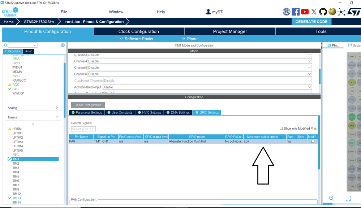Select the Parameter Settings tab
The image size is (361, 208).
pyautogui.click(x=87, y=113)
